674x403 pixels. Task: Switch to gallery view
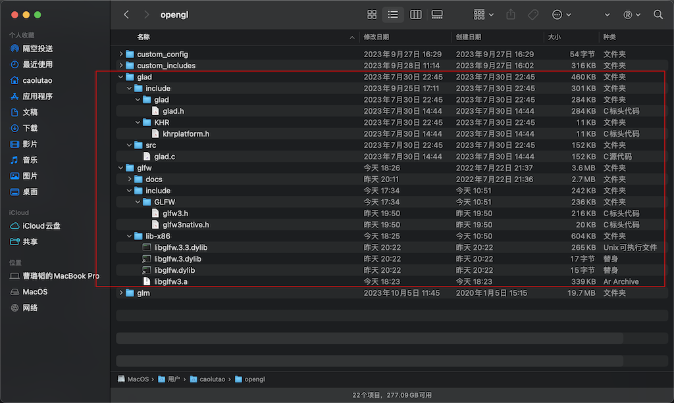pos(437,14)
